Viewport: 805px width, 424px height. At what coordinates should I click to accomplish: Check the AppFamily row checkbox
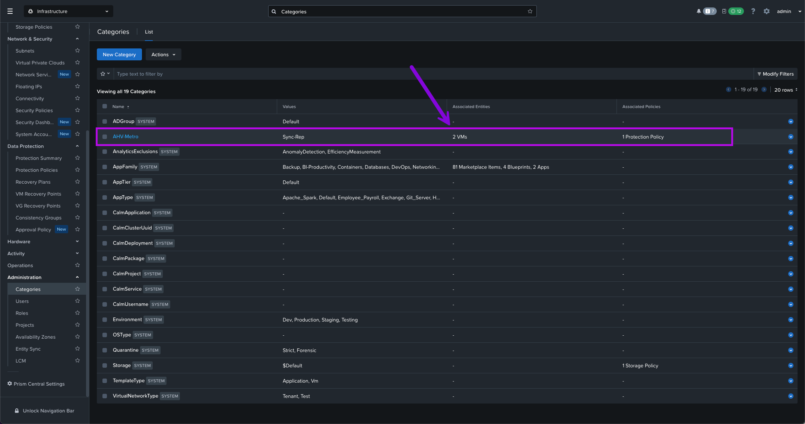[105, 167]
